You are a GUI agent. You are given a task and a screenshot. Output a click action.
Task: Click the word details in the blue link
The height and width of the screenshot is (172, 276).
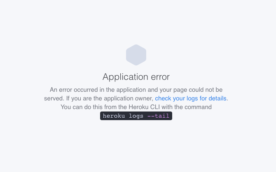pos(218,98)
